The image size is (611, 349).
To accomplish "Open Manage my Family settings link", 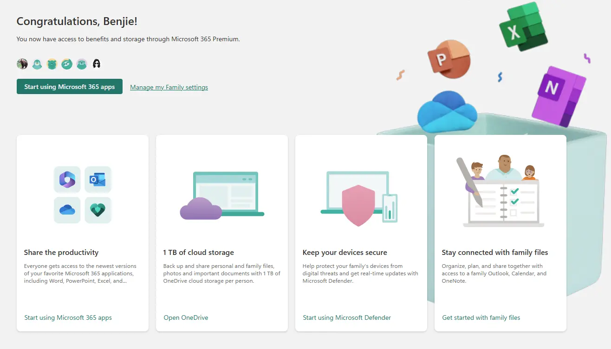I will pyautogui.click(x=169, y=87).
